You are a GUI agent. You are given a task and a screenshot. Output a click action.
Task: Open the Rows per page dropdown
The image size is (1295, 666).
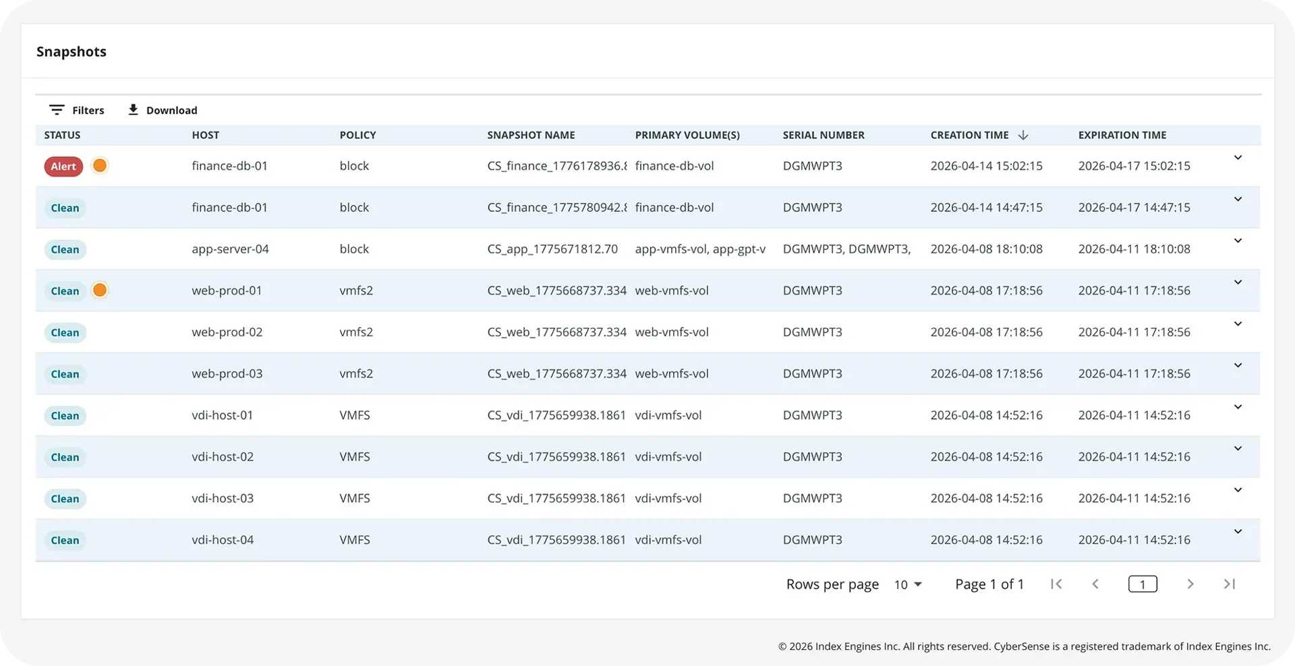[x=908, y=584]
